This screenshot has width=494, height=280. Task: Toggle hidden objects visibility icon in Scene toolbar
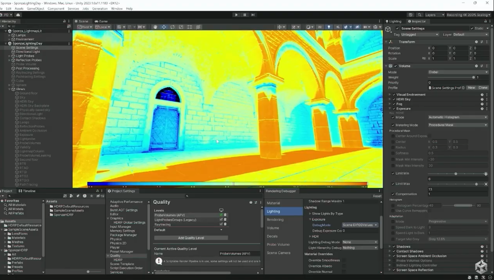357,27
